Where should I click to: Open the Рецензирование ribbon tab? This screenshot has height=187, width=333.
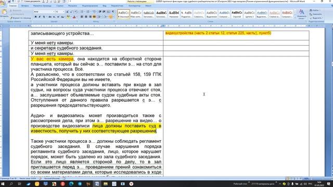pyautogui.click(x=90, y=6)
